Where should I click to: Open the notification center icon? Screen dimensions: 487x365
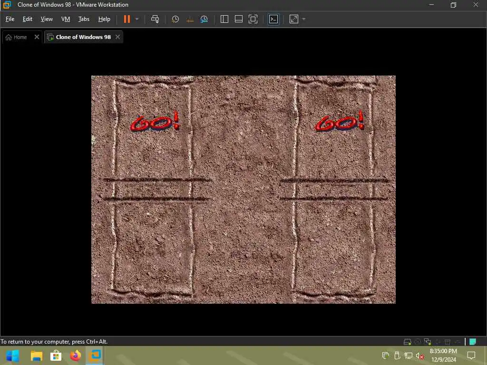[x=471, y=355]
